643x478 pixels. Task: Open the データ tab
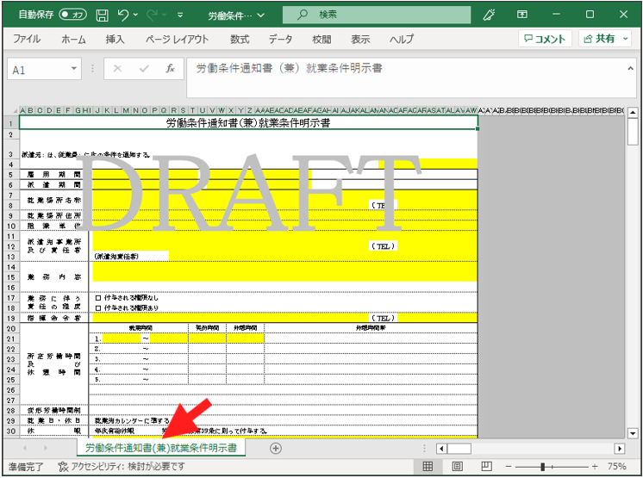pyautogui.click(x=280, y=39)
